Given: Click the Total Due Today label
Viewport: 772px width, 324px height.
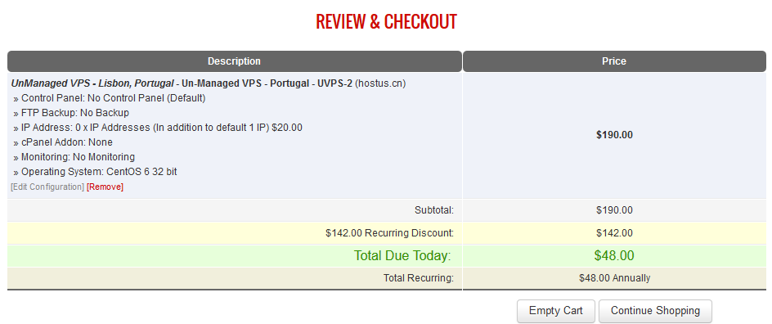Looking at the screenshot, I should (x=402, y=255).
